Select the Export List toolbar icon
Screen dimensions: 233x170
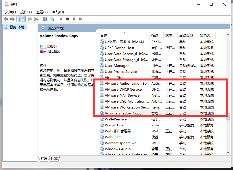37,19
